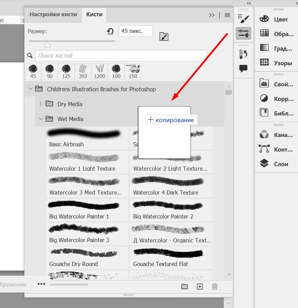Switch to the Настройки кисти tab
The height and width of the screenshot is (308, 298).
tap(53, 15)
